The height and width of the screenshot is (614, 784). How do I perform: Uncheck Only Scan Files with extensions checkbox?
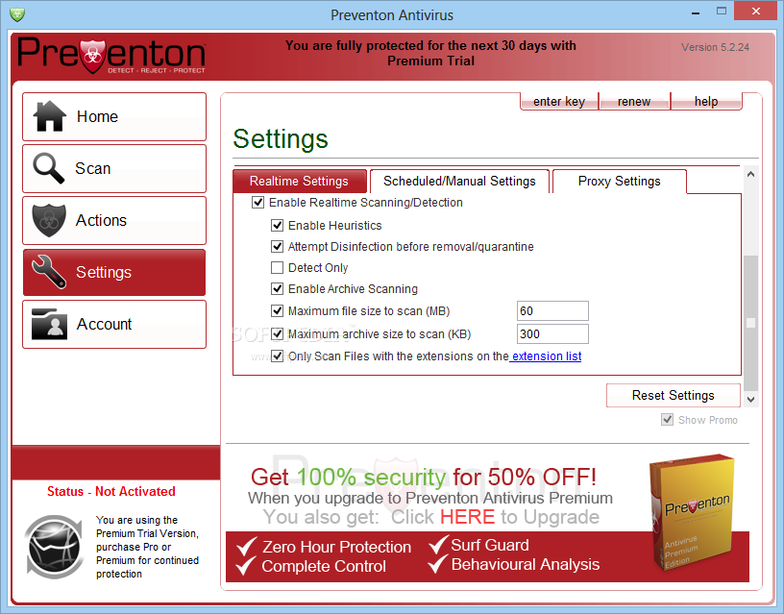277,356
